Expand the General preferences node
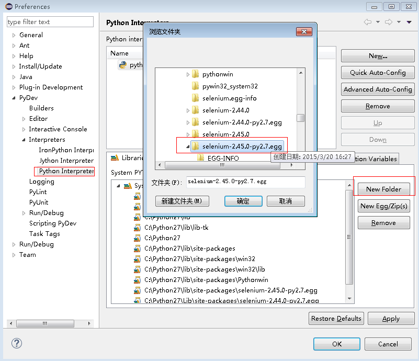The image size is (419, 361). (14, 35)
